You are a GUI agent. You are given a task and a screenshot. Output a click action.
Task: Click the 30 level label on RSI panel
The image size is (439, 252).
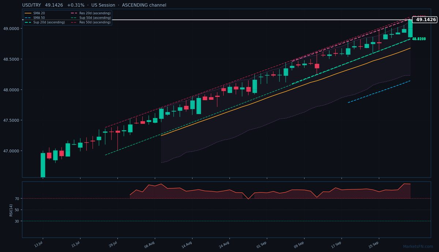(x=17, y=221)
